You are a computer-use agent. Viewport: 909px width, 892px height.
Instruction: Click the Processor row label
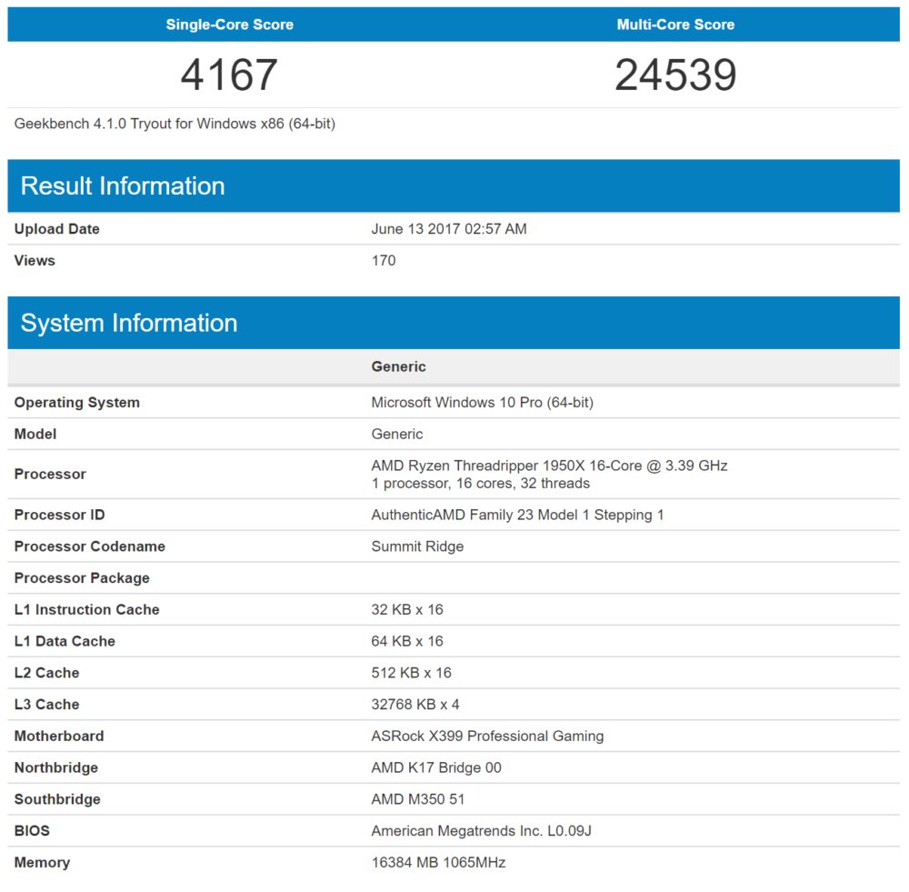point(50,474)
